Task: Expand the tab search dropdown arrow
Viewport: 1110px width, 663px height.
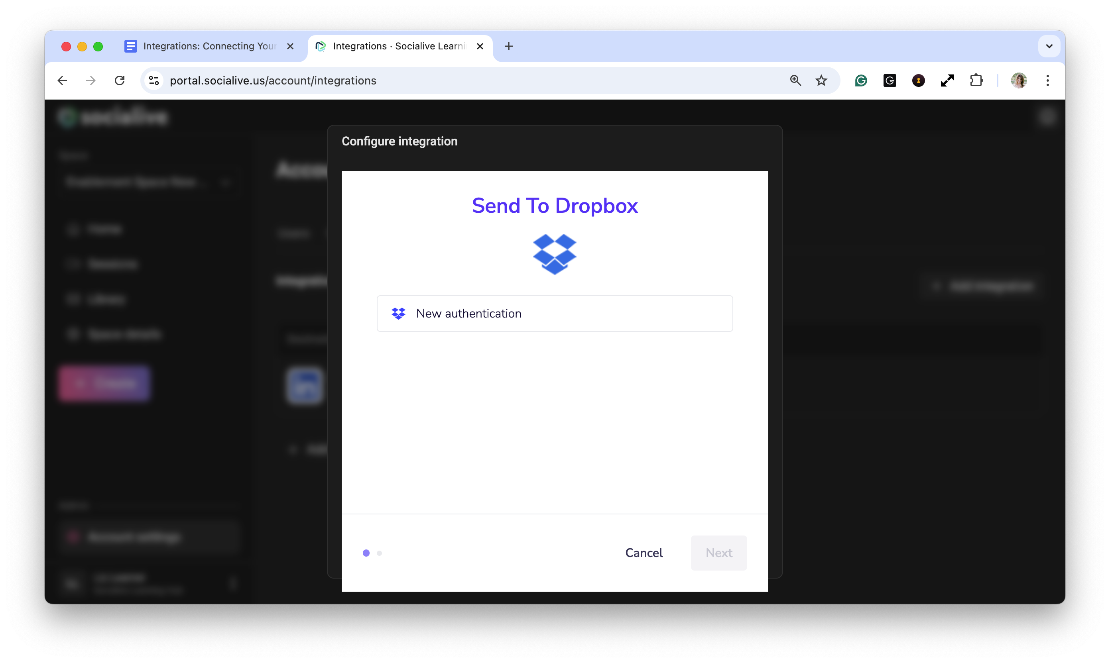Action: click(1049, 46)
